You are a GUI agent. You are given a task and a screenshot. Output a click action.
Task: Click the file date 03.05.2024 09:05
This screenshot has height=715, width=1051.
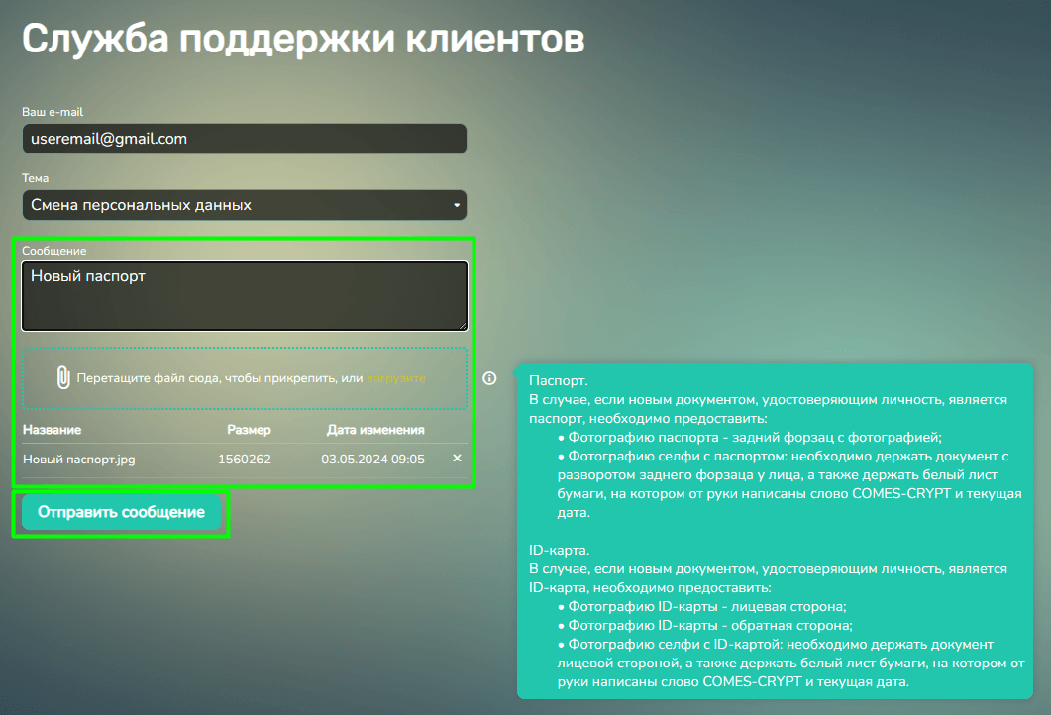tap(372, 460)
